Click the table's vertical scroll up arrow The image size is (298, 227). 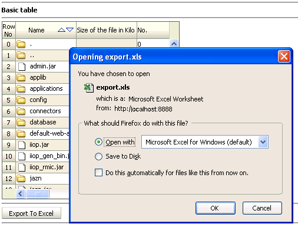click(x=174, y=44)
